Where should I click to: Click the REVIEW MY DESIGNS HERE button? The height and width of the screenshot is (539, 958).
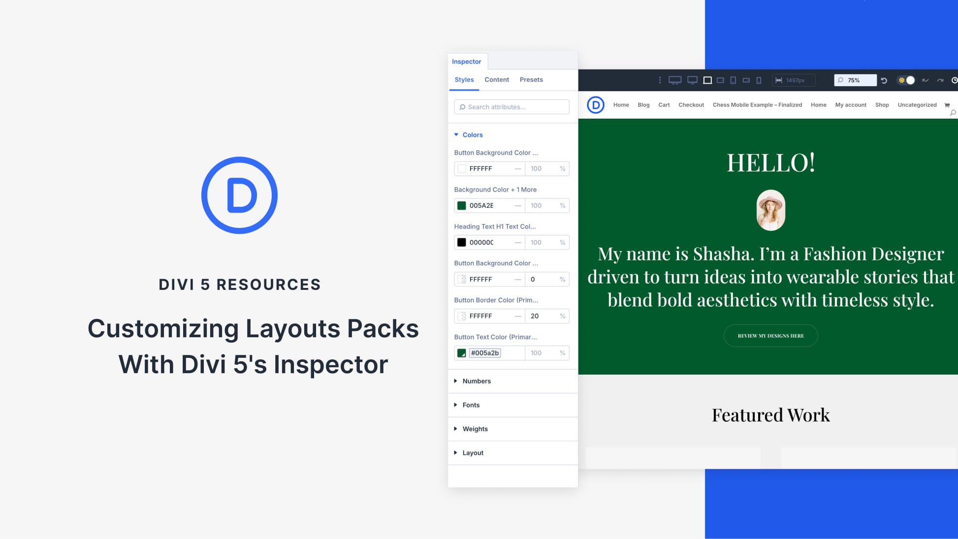(x=770, y=335)
